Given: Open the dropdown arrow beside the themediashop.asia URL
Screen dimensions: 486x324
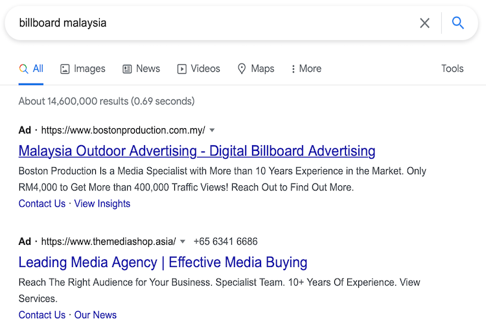Looking at the screenshot, I should (183, 242).
